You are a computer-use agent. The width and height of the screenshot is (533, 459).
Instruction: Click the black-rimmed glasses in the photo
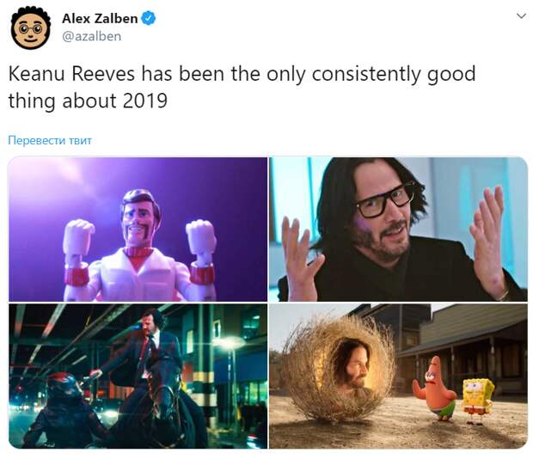pos(385,200)
